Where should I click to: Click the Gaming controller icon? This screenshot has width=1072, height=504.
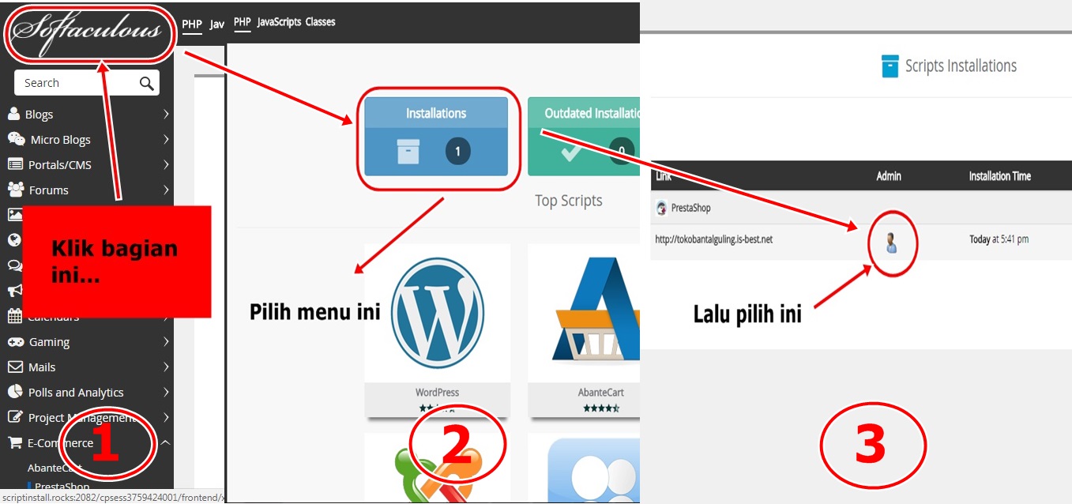pos(16,342)
